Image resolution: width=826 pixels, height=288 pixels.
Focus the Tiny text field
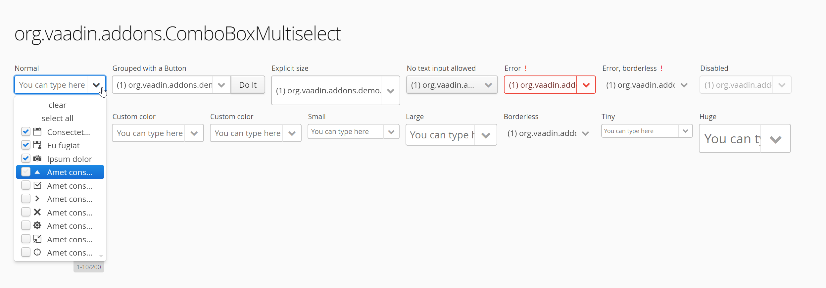[x=640, y=131]
